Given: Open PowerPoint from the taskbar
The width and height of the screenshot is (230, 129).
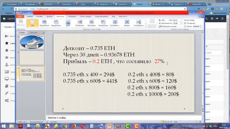Looking at the screenshot, I should pyautogui.click(x=110, y=126).
